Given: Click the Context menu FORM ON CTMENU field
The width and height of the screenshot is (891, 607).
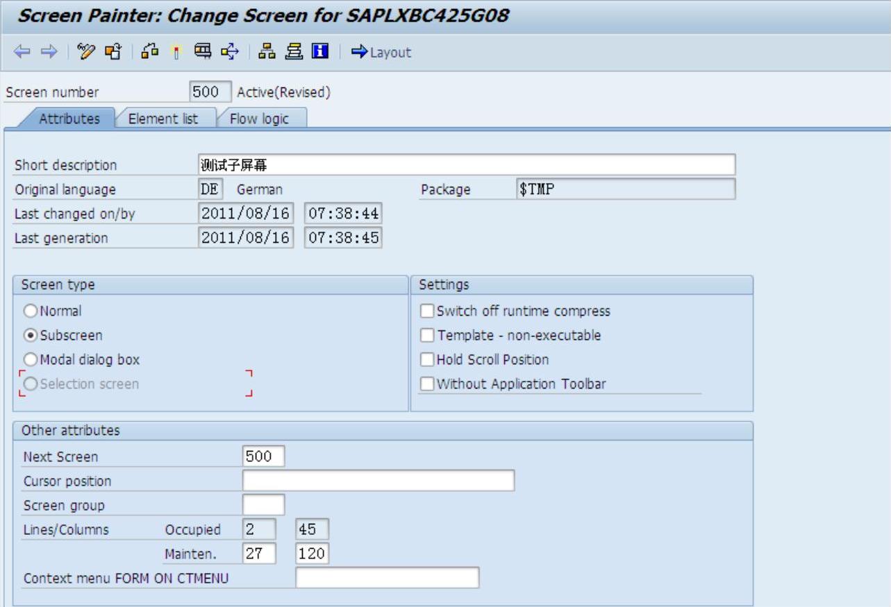Looking at the screenshot, I should (x=388, y=578).
